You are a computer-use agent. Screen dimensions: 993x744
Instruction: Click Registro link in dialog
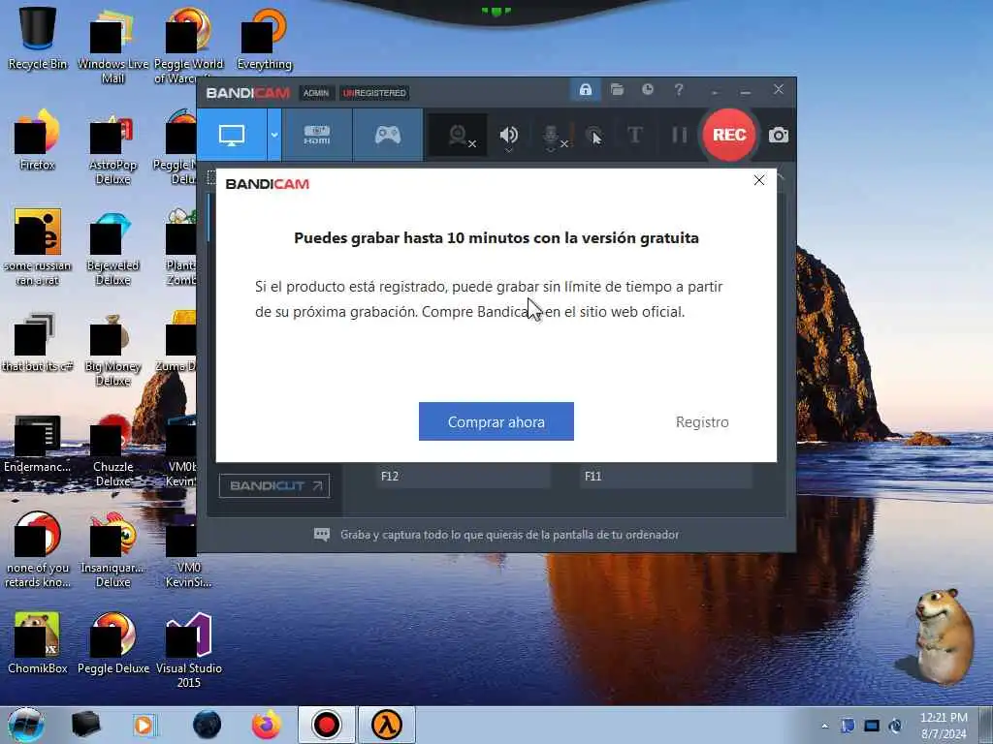[x=702, y=422]
